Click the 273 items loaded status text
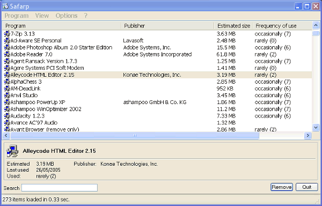This screenshot has width=322, height=206. click(x=36, y=199)
